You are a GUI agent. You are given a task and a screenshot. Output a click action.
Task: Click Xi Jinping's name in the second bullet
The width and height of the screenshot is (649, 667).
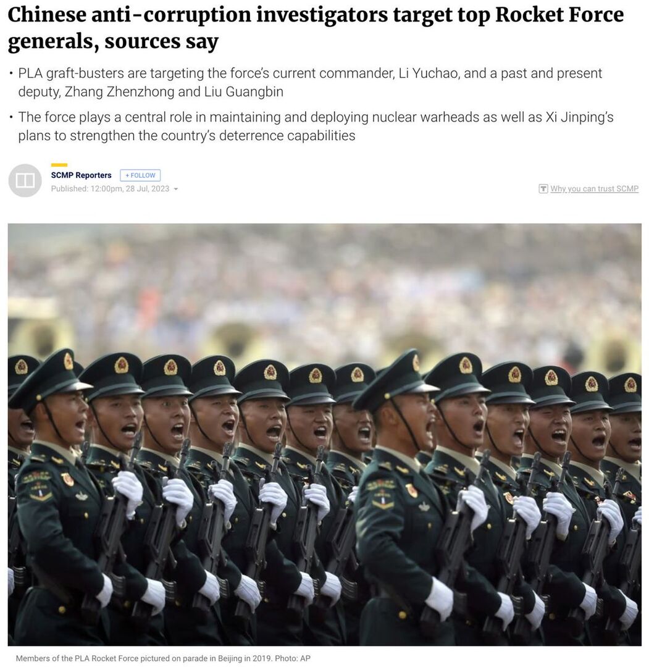point(579,117)
